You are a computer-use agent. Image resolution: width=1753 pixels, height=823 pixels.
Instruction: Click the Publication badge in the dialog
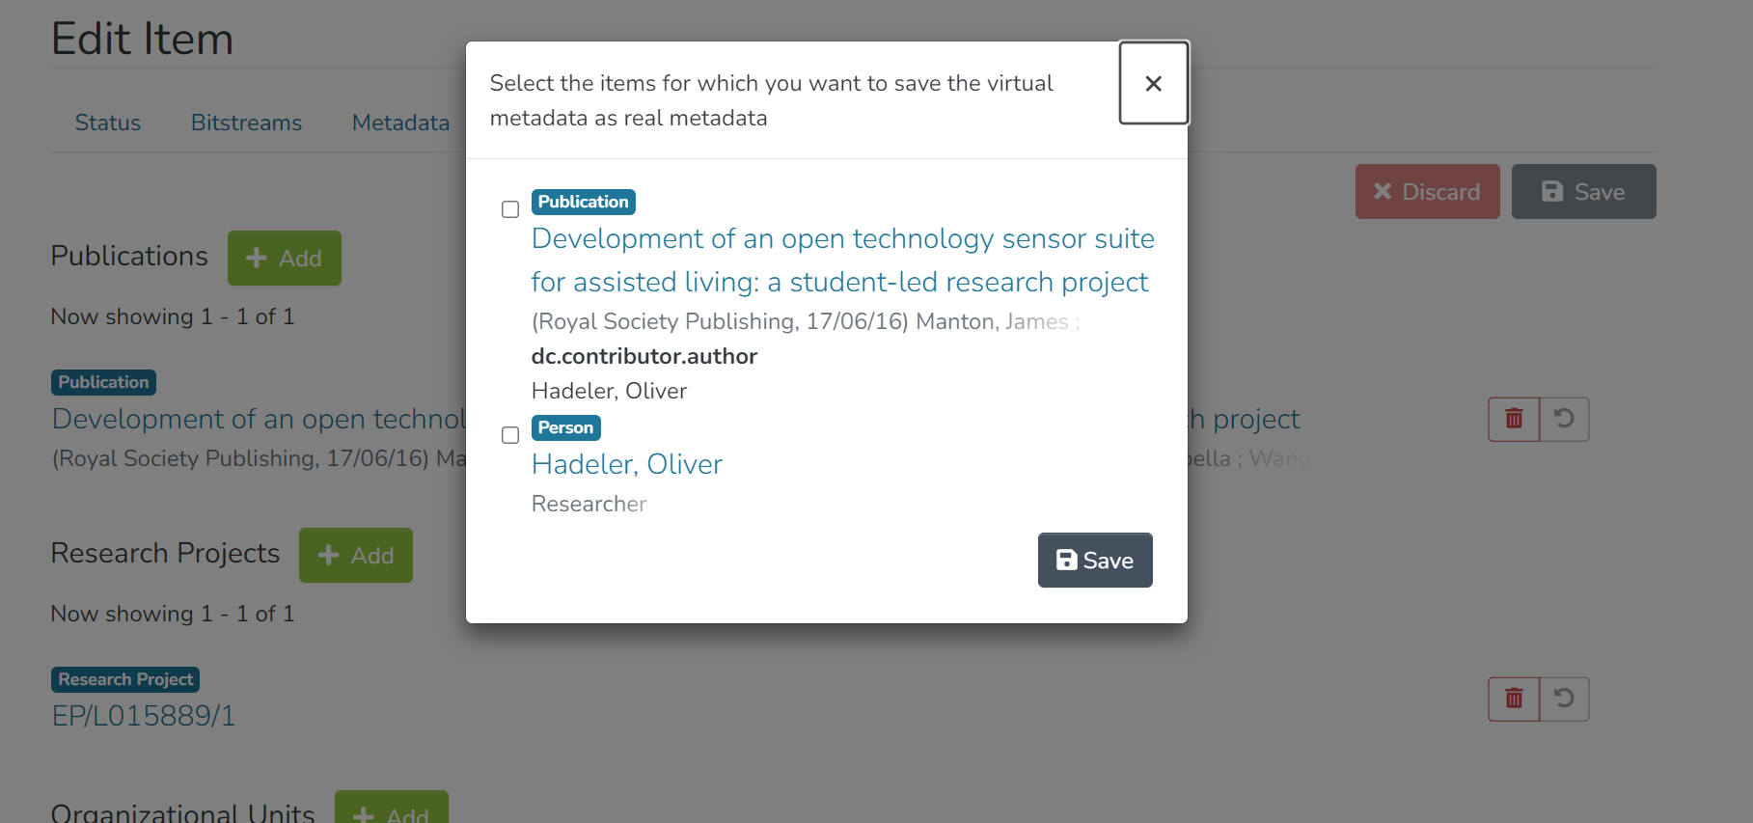pyautogui.click(x=583, y=202)
